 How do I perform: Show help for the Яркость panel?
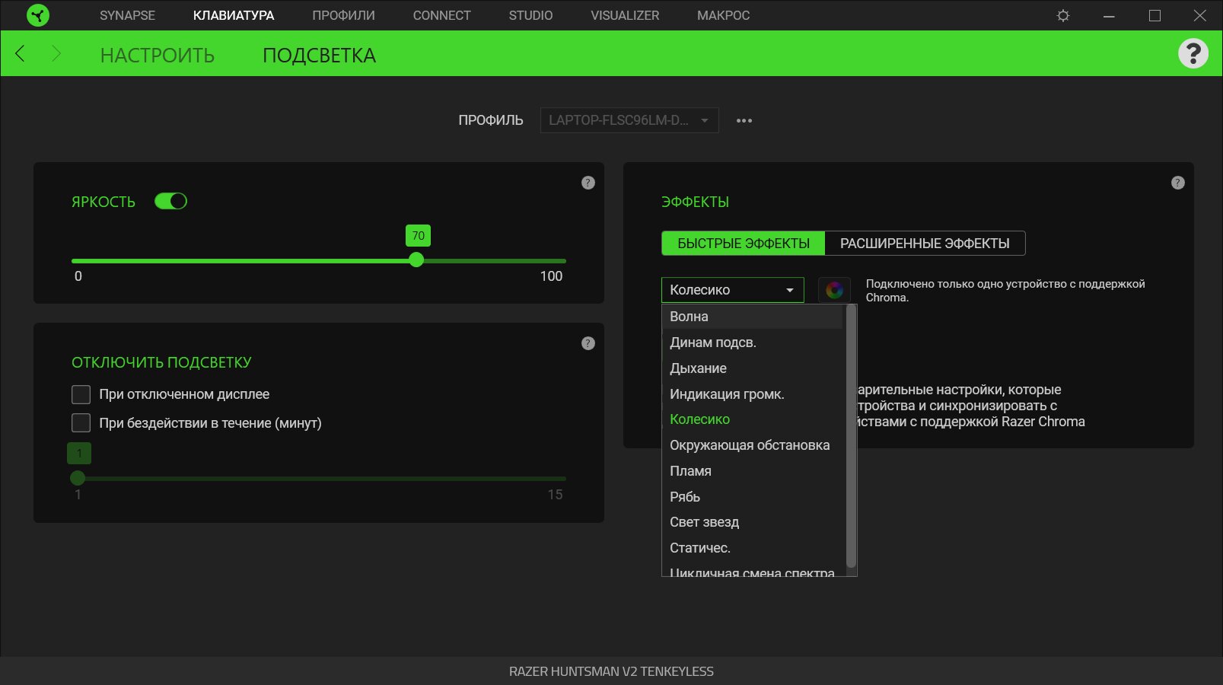point(588,183)
